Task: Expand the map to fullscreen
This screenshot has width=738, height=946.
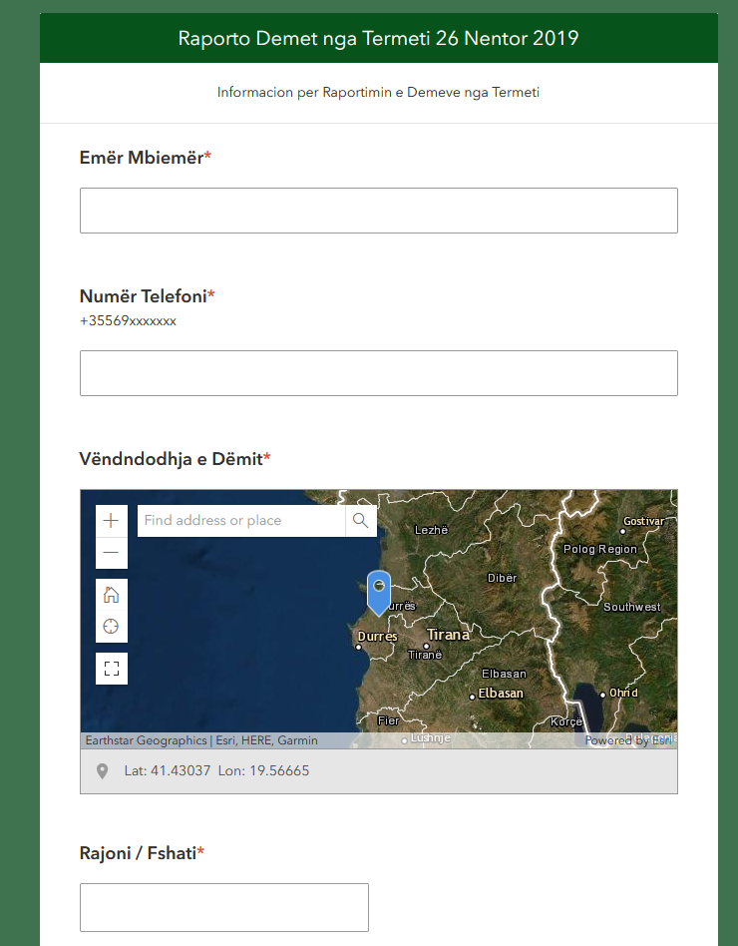Action: tap(111, 669)
